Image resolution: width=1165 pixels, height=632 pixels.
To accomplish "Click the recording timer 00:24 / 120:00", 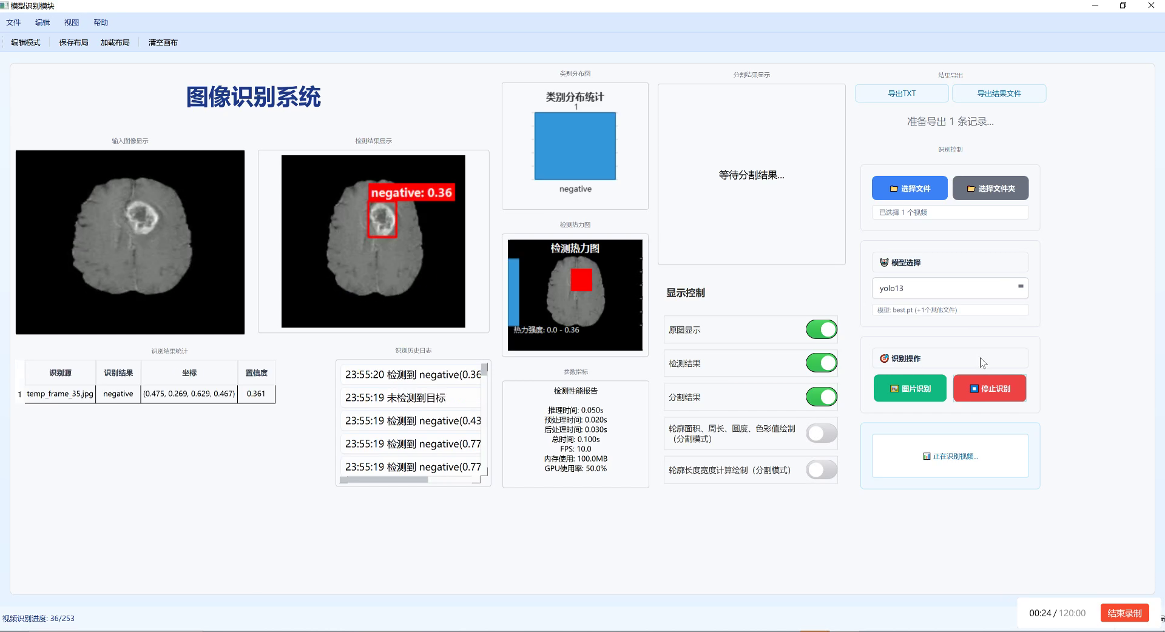I will click(x=1057, y=613).
